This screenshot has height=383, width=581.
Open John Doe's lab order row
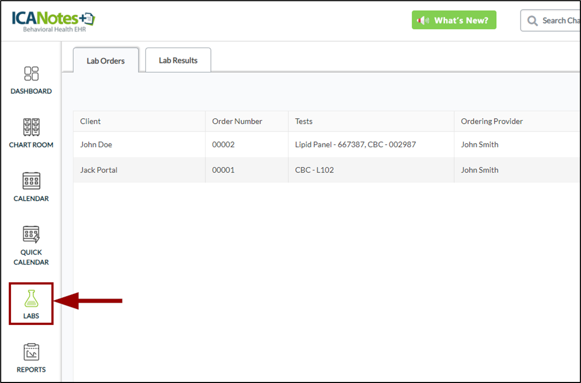96,145
